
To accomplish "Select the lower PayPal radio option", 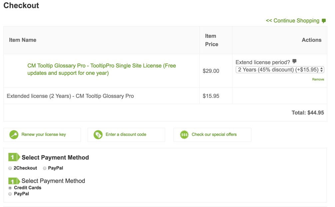I will pos(10,194).
